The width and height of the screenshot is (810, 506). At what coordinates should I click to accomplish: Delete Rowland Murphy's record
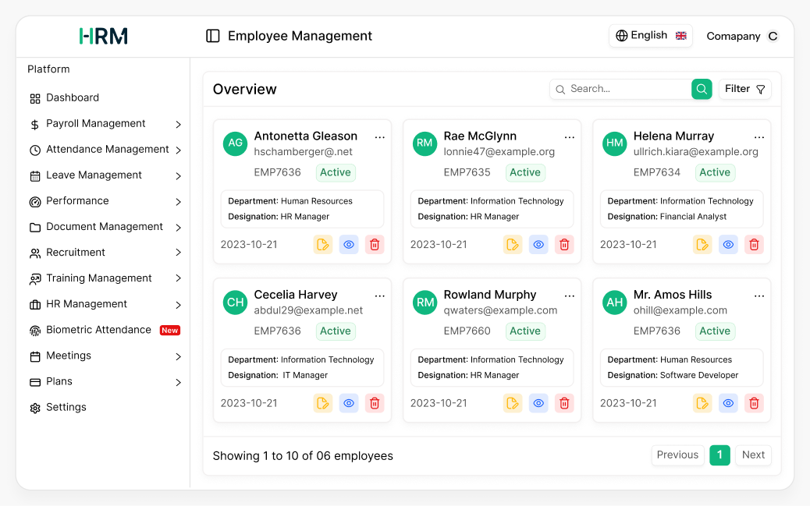tap(564, 403)
